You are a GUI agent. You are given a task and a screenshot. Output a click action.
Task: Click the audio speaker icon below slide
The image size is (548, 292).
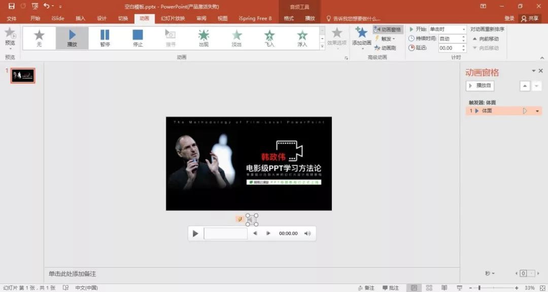click(x=252, y=219)
